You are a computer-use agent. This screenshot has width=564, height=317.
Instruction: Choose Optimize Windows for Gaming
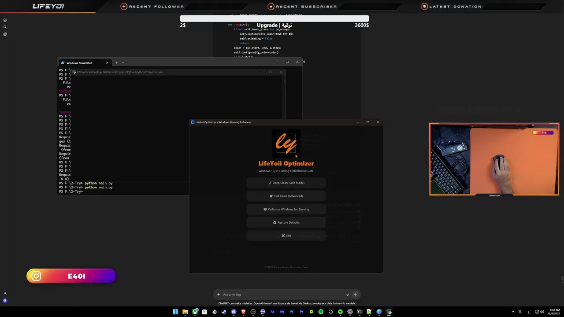pyautogui.click(x=286, y=209)
